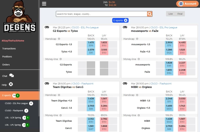Open CS:GO - Flashpoint link on MiBR vs Orgless card
The height and width of the screenshot is (132, 200).
click(x=161, y=84)
